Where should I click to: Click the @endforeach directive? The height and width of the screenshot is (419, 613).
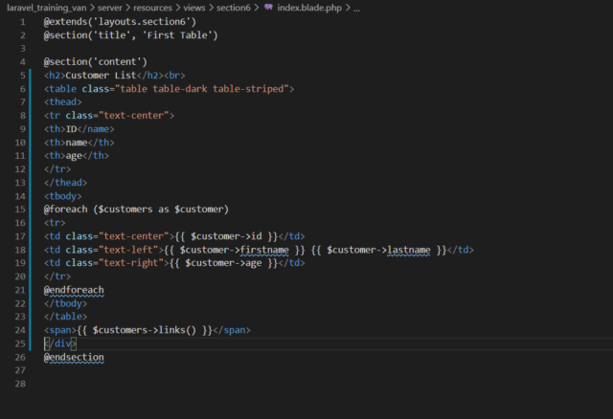point(74,290)
